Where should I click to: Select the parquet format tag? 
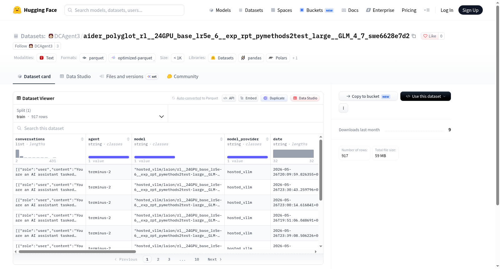pos(93,58)
